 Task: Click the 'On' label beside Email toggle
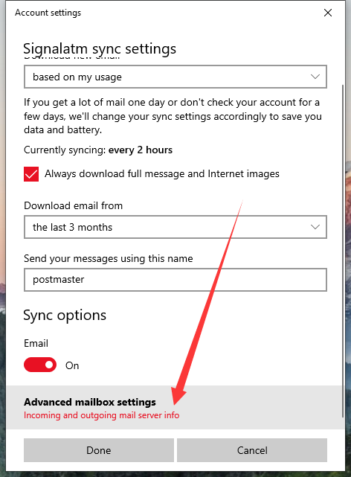(72, 365)
